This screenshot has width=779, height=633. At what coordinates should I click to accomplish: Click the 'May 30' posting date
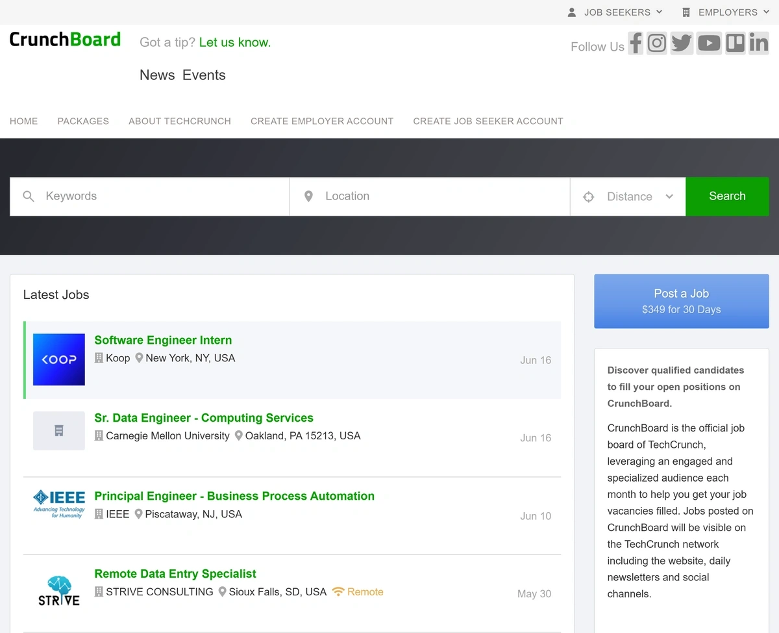tap(534, 594)
